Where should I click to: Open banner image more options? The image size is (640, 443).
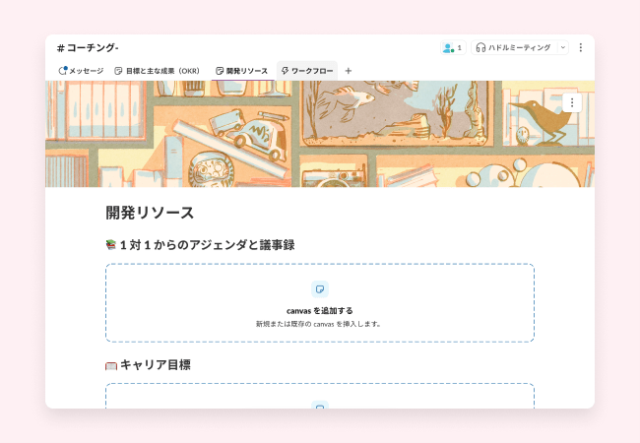point(573,101)
